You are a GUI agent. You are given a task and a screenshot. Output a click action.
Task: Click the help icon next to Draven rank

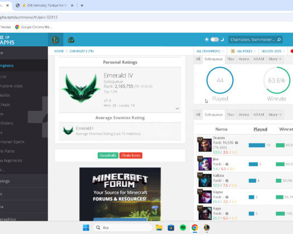point(237,143)
